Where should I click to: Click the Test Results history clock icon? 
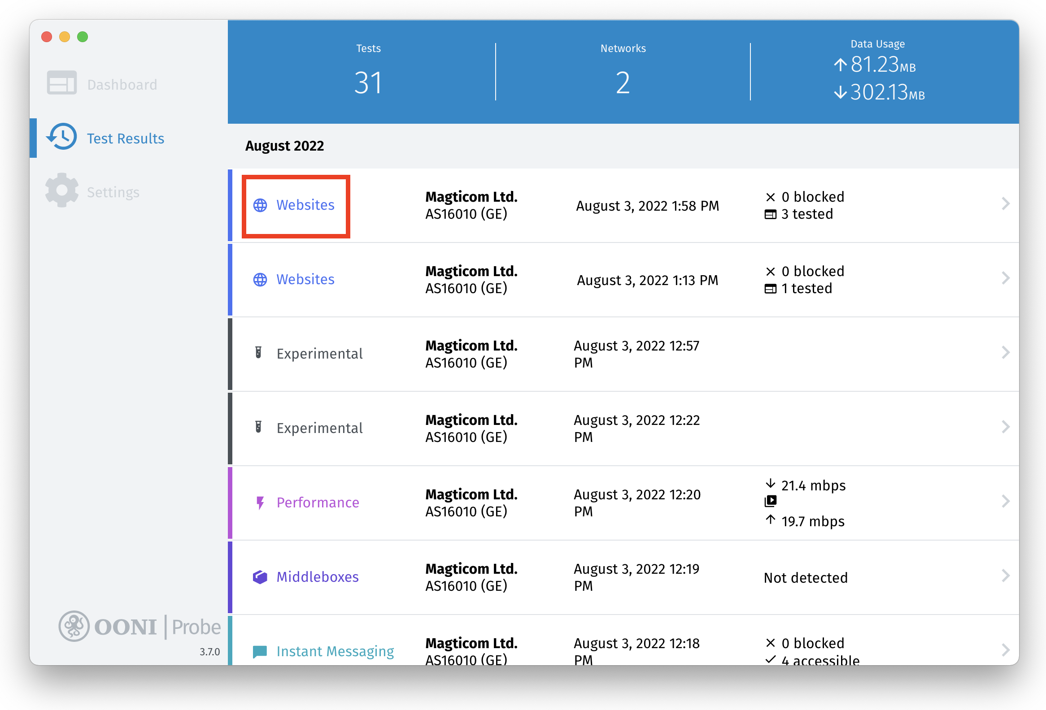point(61,137)
